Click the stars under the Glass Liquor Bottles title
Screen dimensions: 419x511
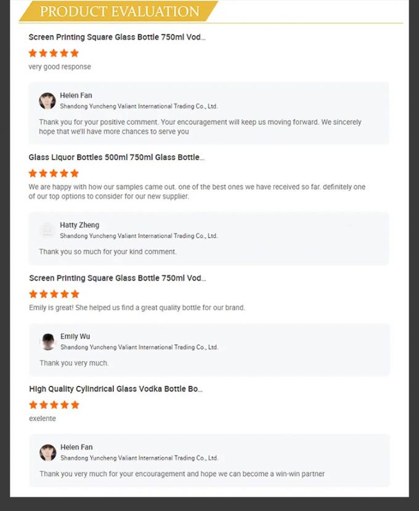tap(54, 173)
